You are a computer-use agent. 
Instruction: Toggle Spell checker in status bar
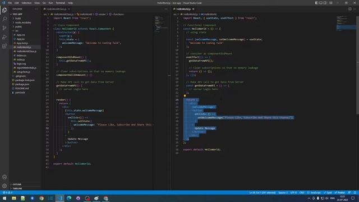[x=328, y=192]
